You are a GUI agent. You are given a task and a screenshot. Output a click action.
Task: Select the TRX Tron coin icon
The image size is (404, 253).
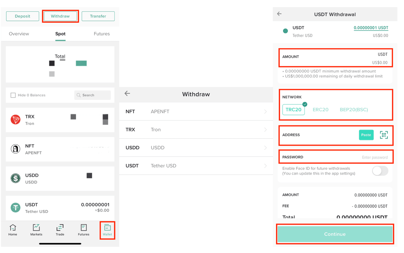[15, 120]
